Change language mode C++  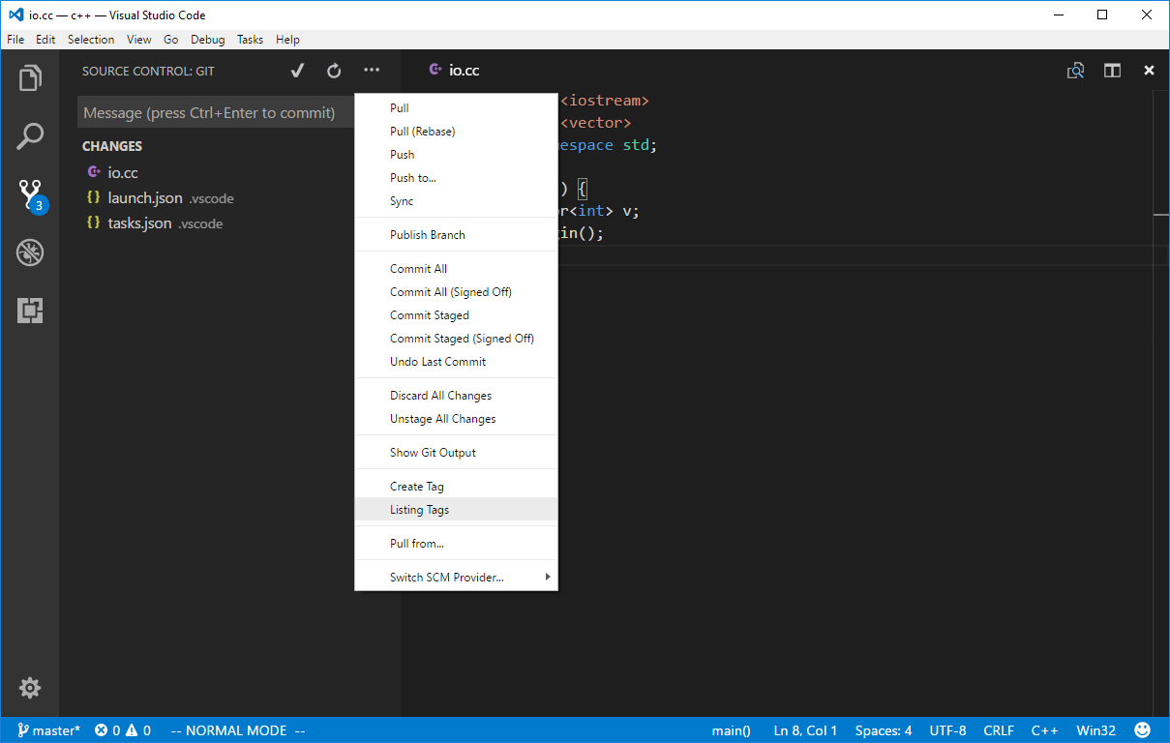click(1045, 730)
